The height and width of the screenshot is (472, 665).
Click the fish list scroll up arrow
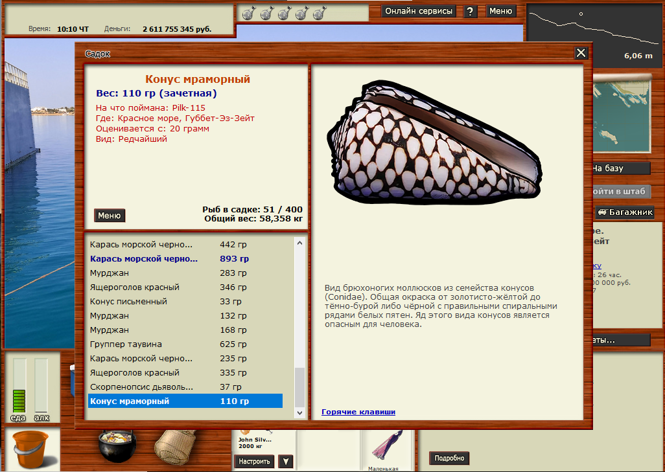tap(300, 243)
